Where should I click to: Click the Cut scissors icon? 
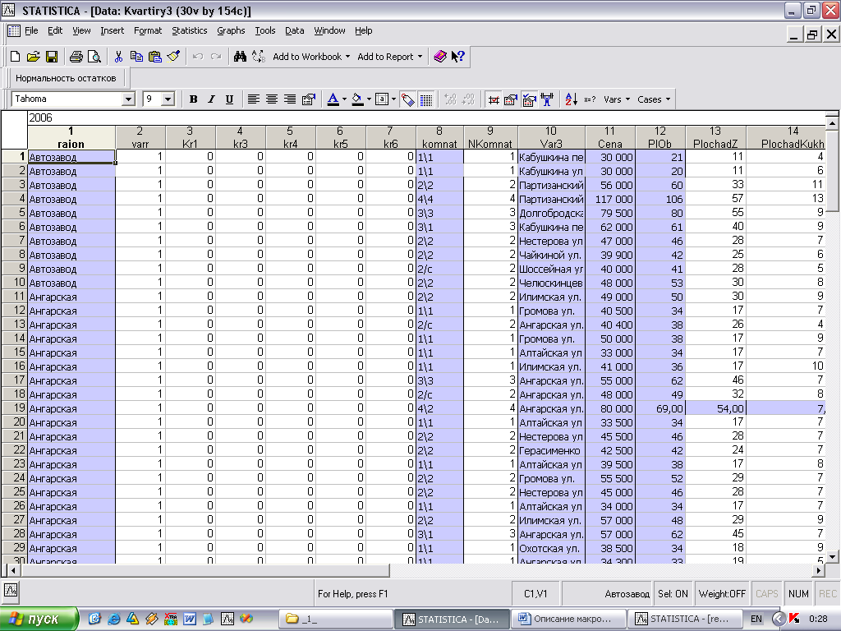tap(118, 57)
